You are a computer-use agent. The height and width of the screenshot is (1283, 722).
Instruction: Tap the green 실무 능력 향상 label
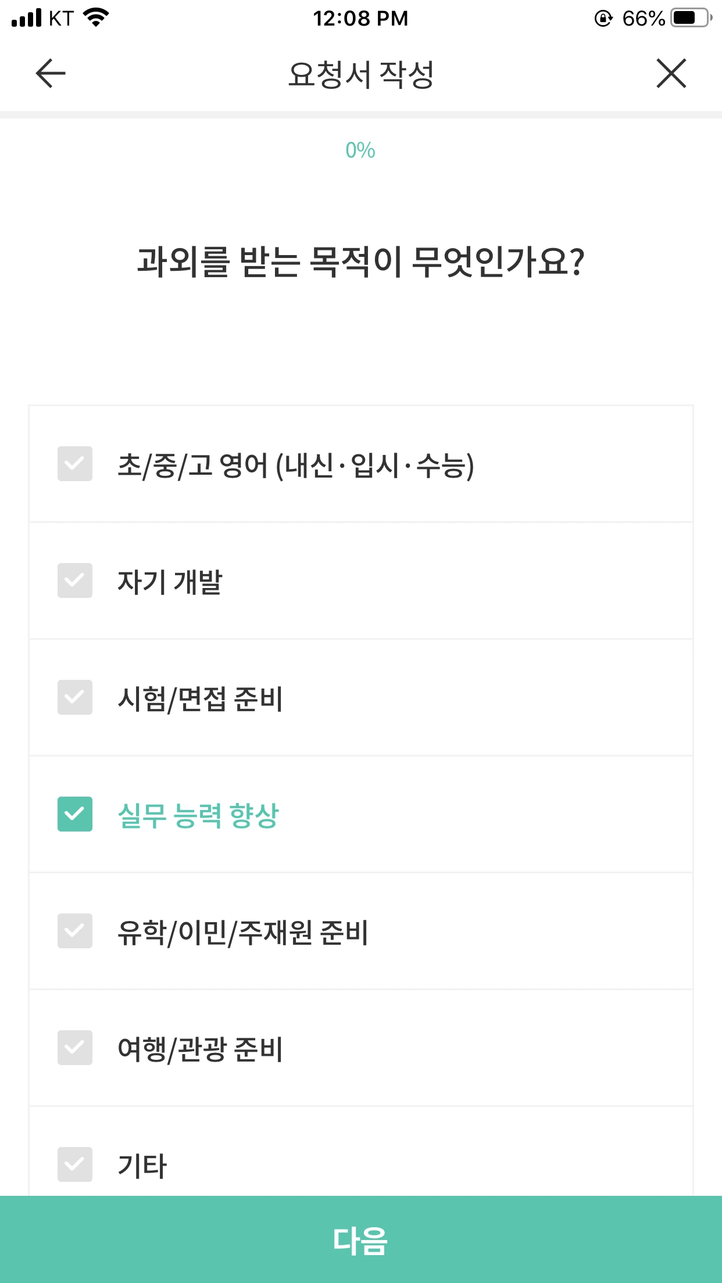pyautogui.click(x=198, y=815)
